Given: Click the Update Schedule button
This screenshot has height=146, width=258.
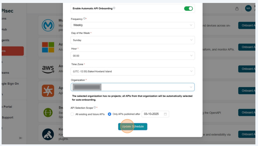Looking at the screenshot, I should (133, 126).
